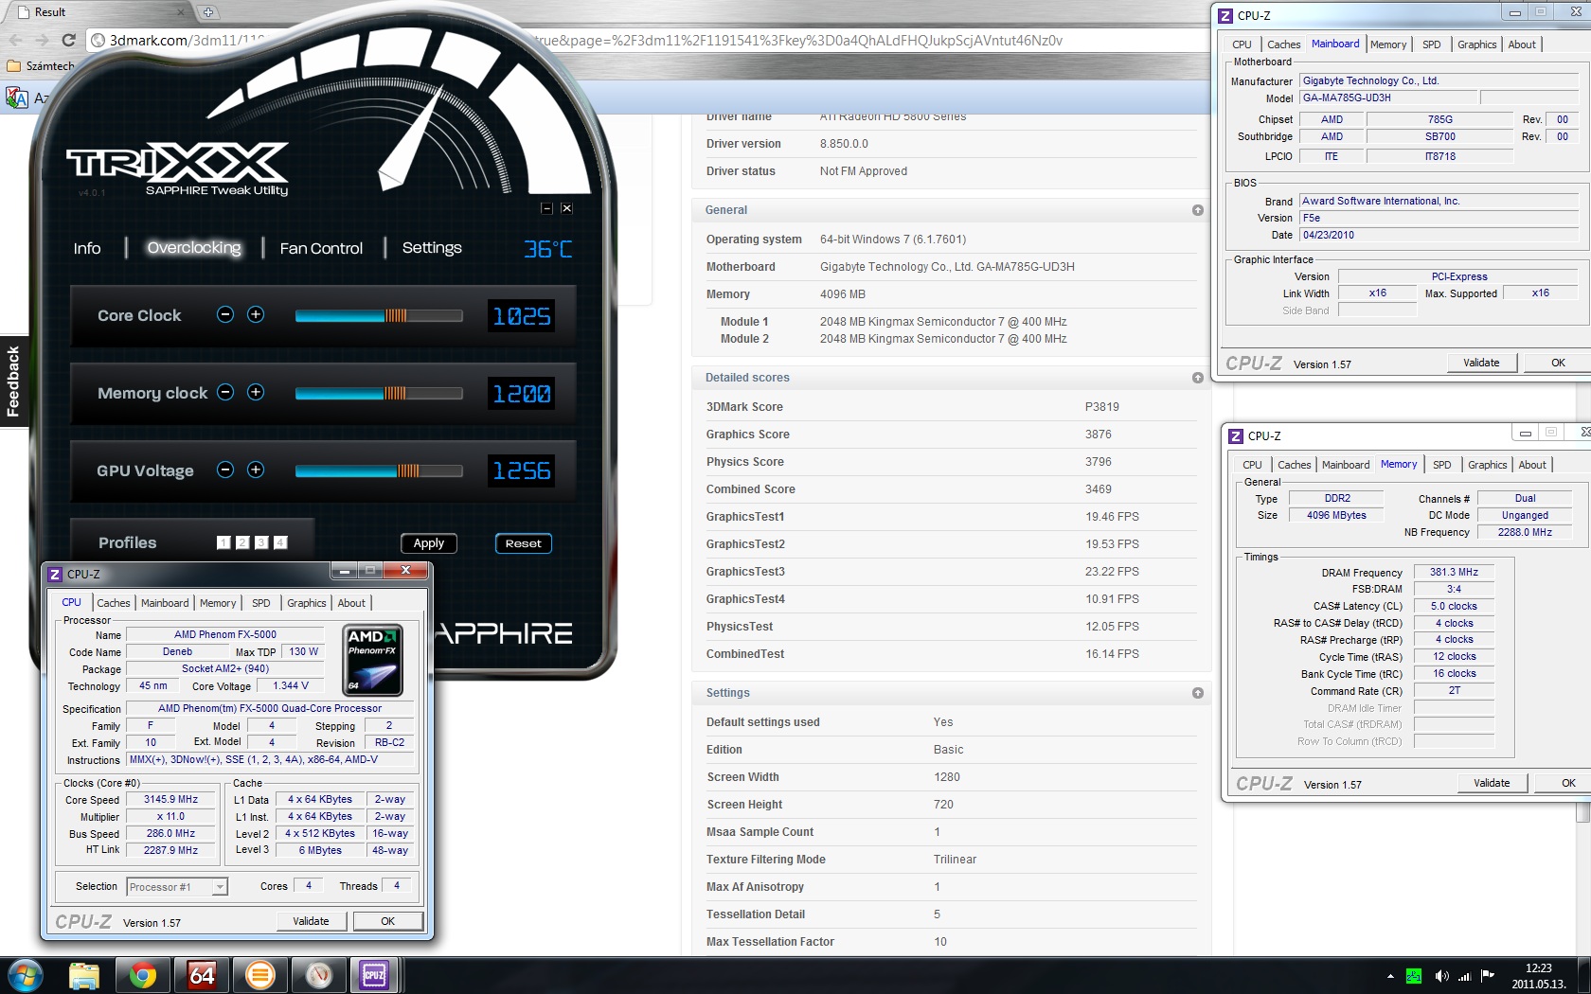Collapse the General section on 3DMark page
This screenshot has height=994, width=1591.
pos(1198,210)
